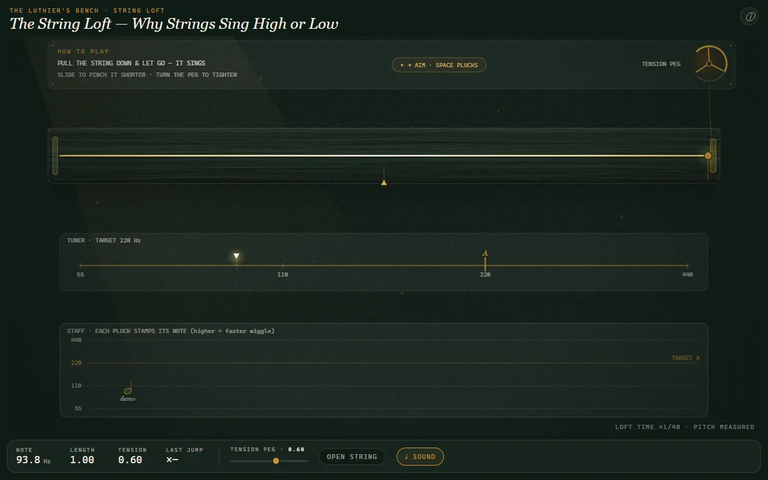
Task: Click the middle of the golden string
Action: coord(382,156)
